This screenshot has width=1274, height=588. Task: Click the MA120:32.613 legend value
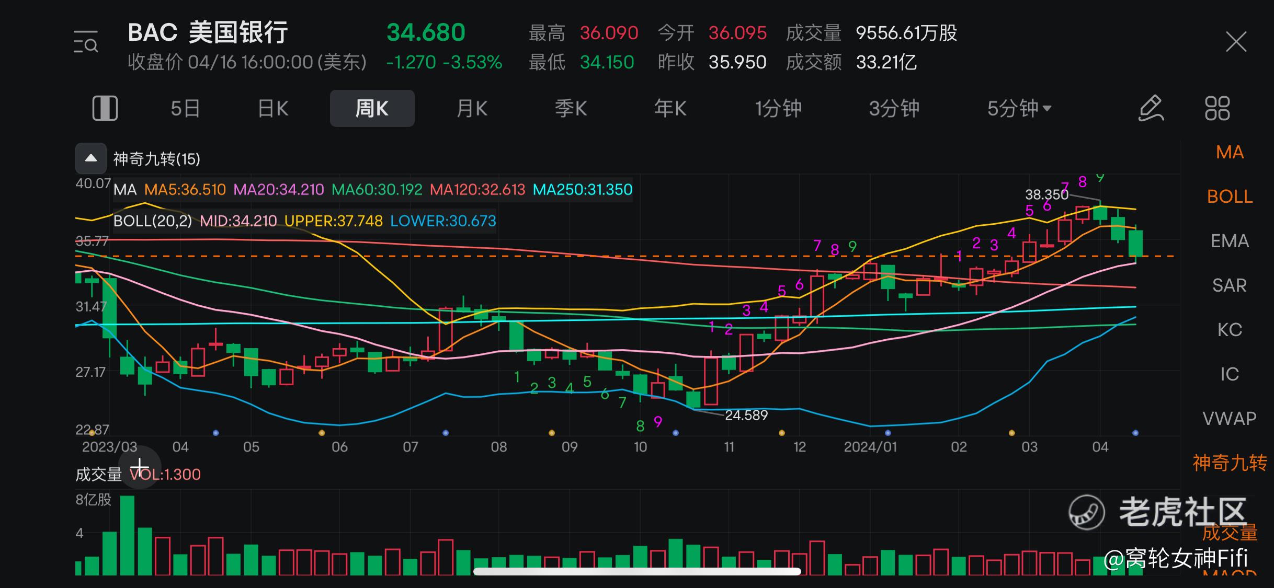[477, 189]
